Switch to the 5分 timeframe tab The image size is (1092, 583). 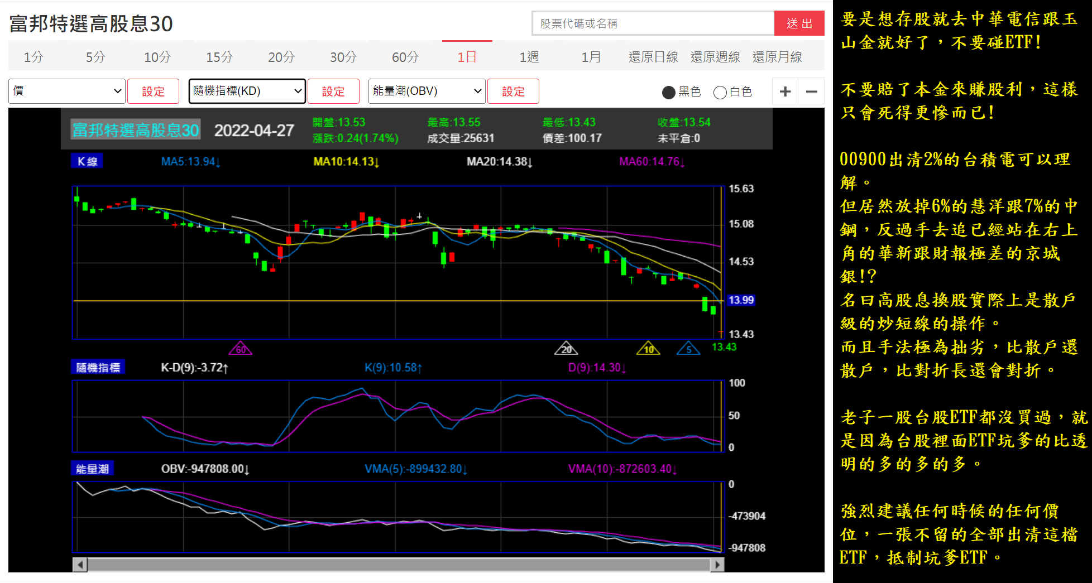tap(95, 57)
